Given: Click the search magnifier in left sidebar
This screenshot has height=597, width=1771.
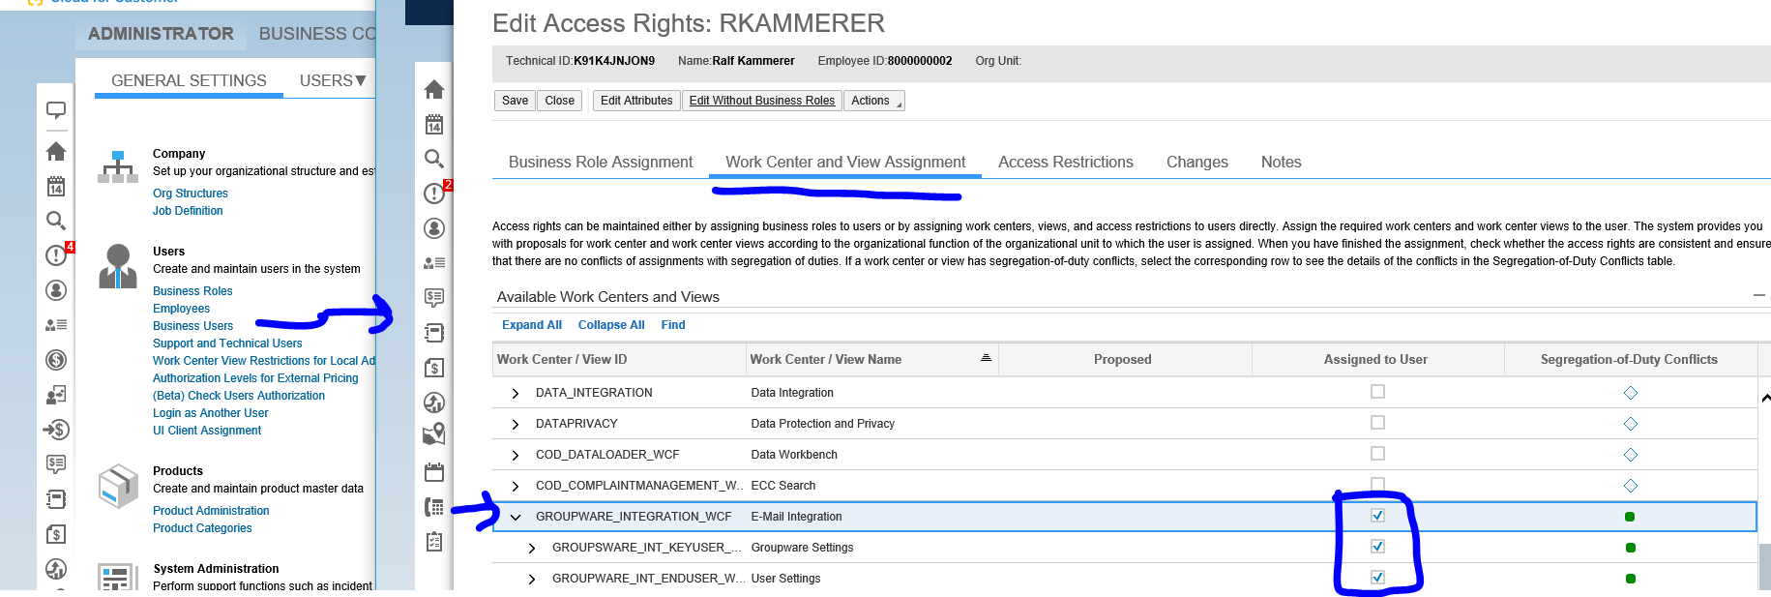Looking at the screenshot, I should coord(56,221).
